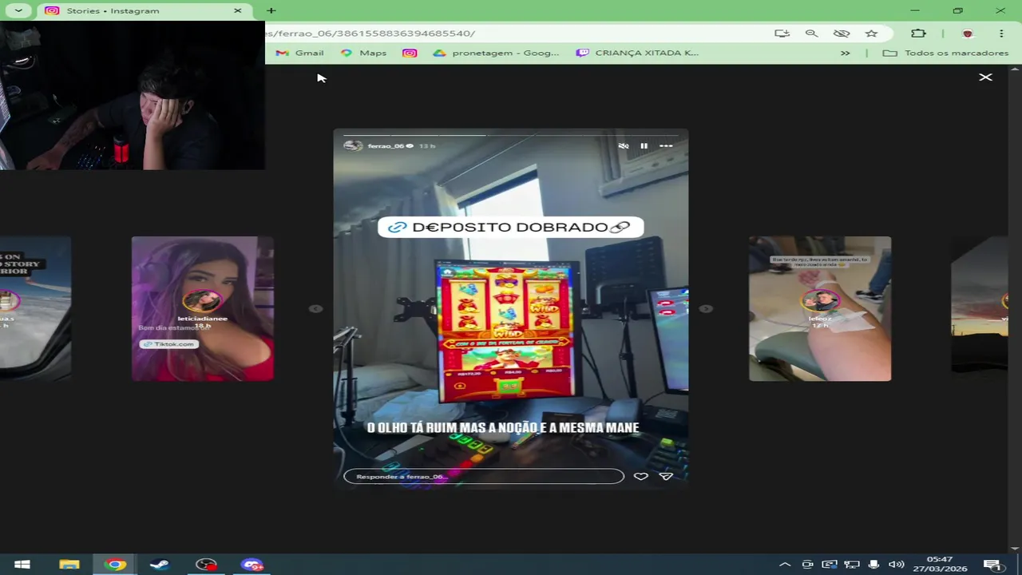Open ferrao_06 profile from story header

point(386,146)
